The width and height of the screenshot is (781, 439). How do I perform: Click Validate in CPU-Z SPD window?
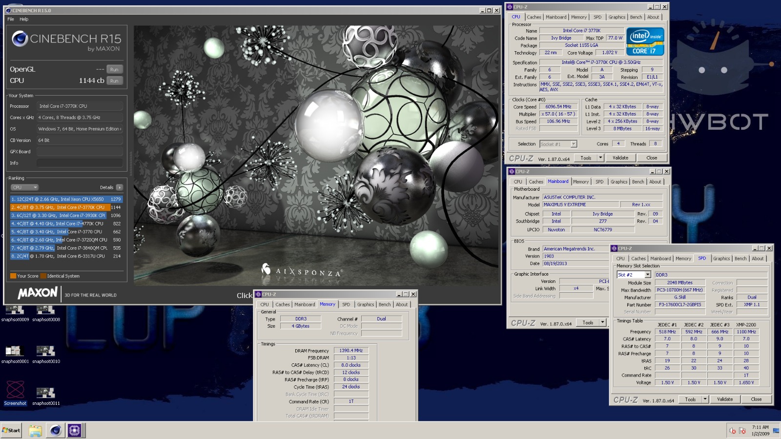[725, 399]
